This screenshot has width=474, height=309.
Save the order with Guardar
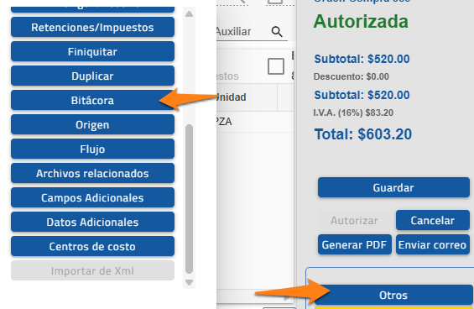point(393,187)
